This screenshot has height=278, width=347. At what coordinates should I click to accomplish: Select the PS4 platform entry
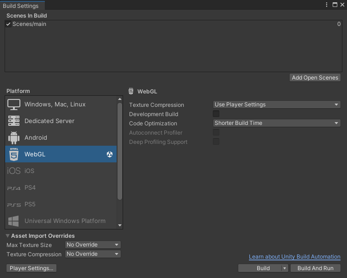61,187
